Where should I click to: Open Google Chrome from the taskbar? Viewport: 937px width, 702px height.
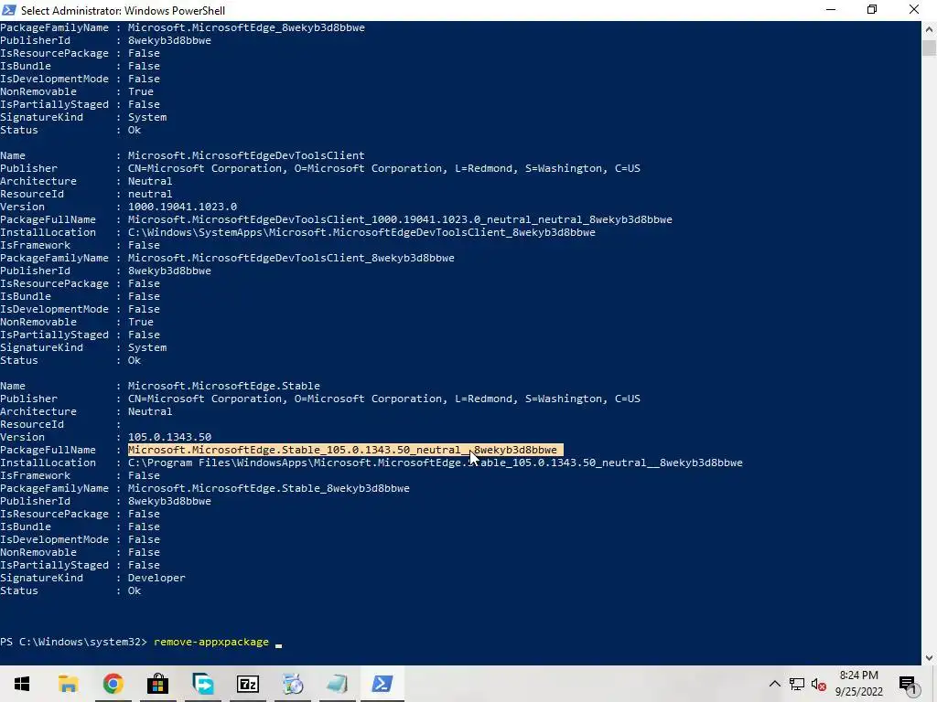pos(113,684)
